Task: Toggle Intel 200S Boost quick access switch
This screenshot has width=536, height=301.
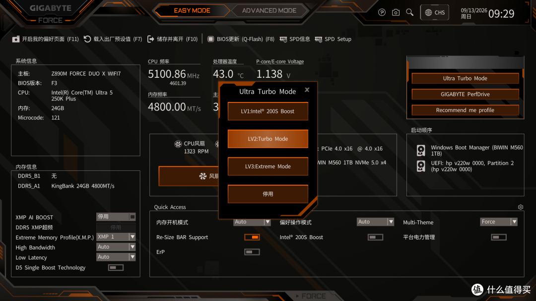Action: click(375, 237)
